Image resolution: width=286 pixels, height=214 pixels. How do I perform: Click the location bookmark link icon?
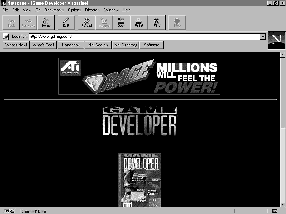pos(6,36)
